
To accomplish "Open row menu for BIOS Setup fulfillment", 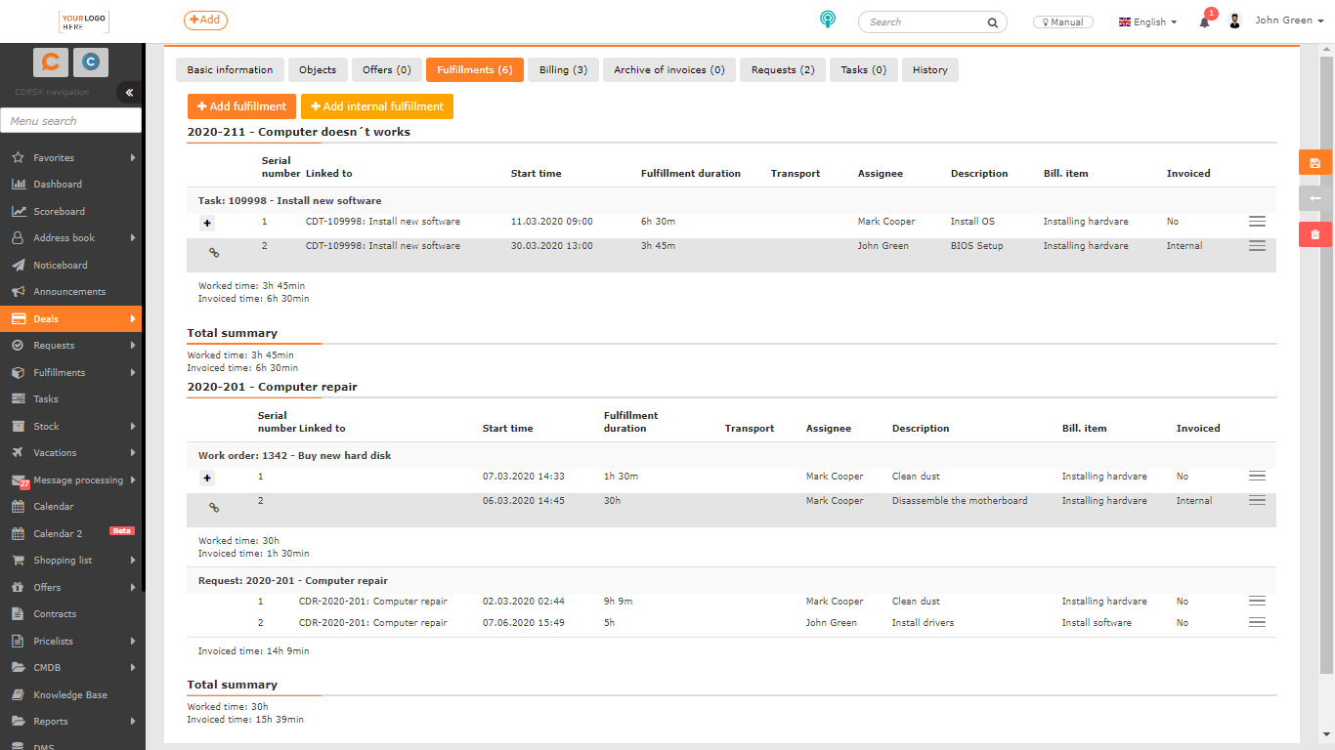I will tap(1257, 246).
